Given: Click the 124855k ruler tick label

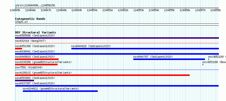Looking at the screenshot, I should [170, 10].
